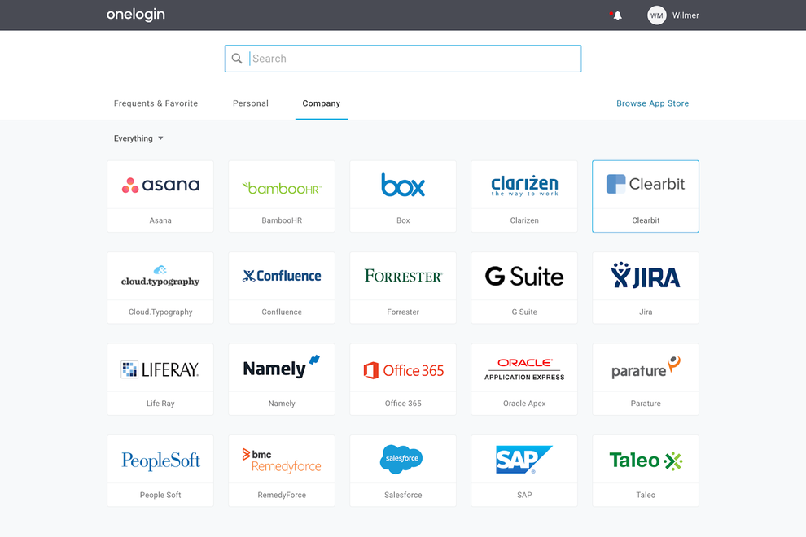Screen dimensions: 806x537
Task: Open the Everything filter dropdown
Action: pyautogui.click(x=138, y=138)
